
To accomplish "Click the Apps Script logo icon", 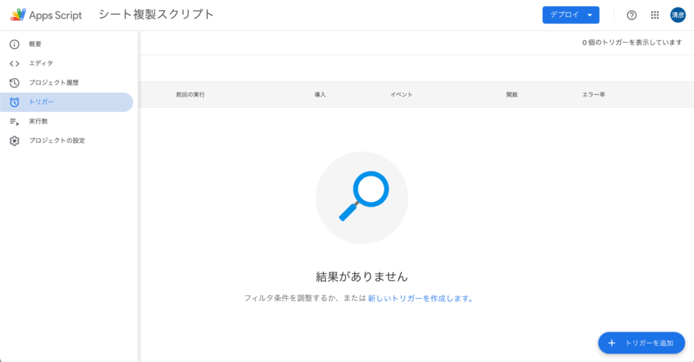I will click(x=18, y=15).
